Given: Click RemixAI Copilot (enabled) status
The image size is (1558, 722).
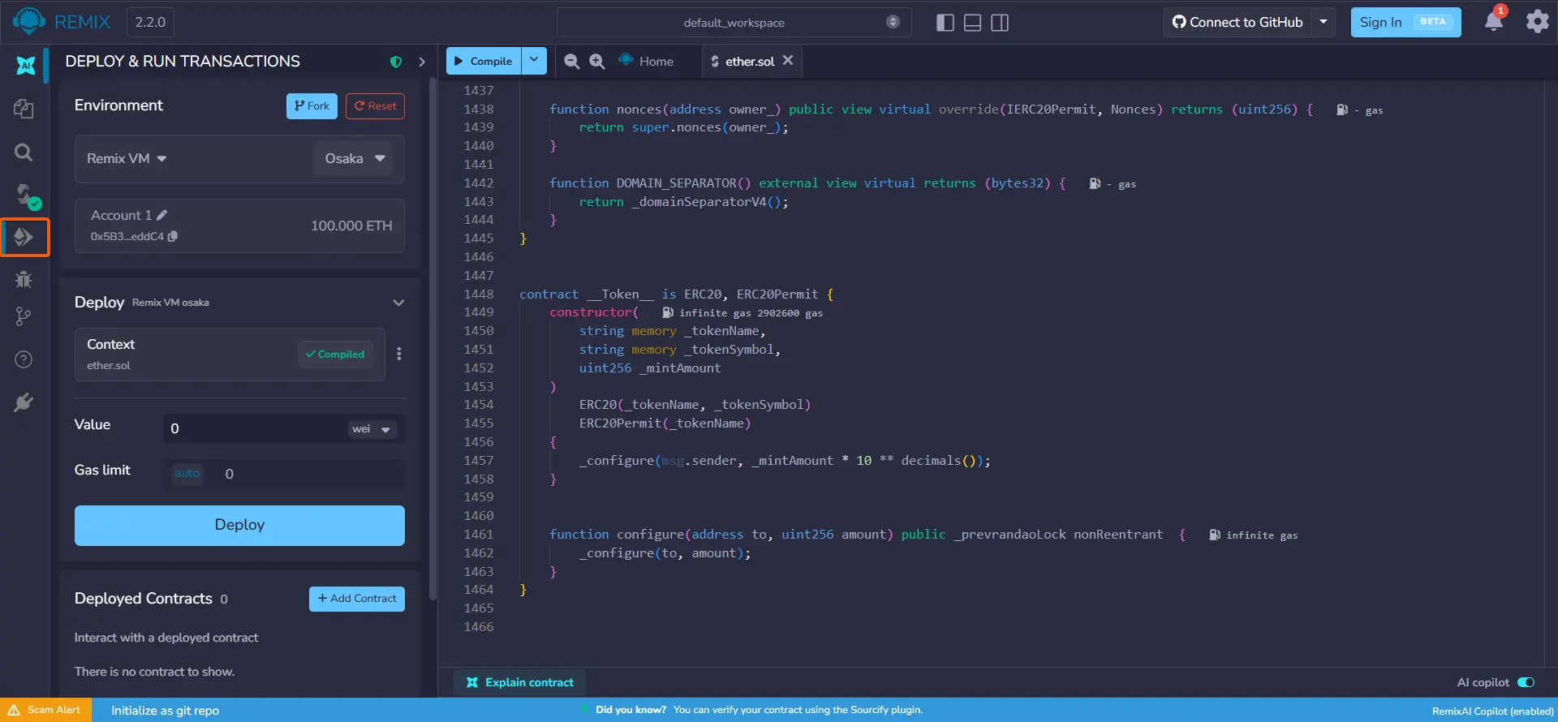Looking at the screenshot, I should pyautogui.click(x=1492, y=711).
